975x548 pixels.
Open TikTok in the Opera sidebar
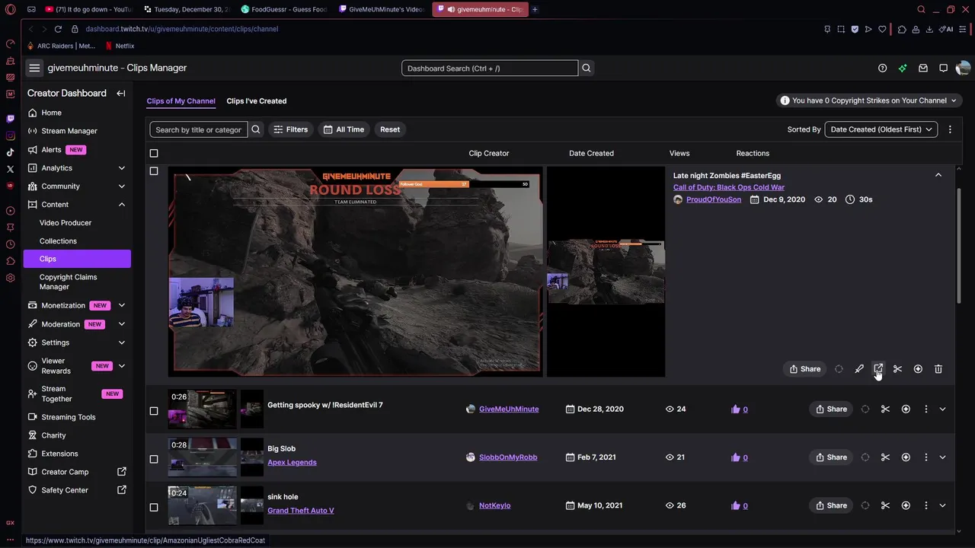10,152
